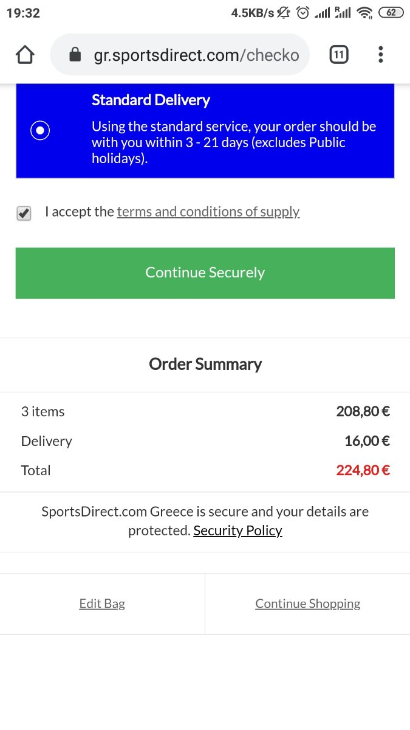
Task: Tap the red 224,80 € total amount
Action: [x=363, y=470]
